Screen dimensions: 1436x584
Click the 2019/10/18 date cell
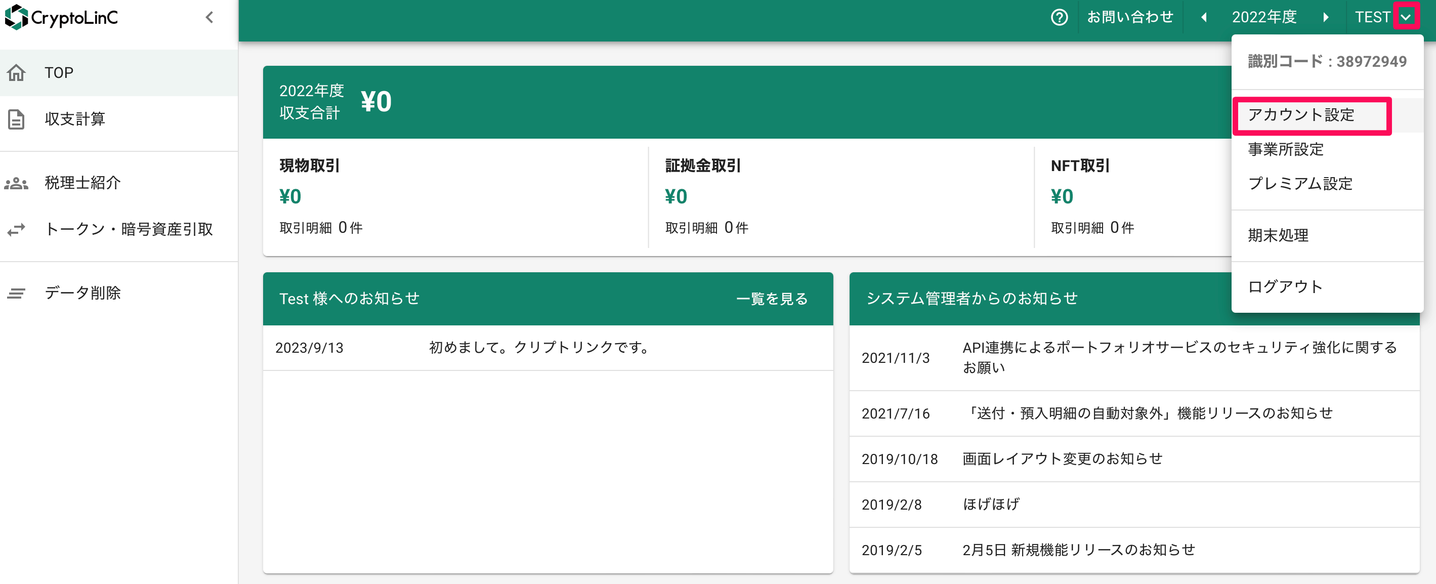click(899, 459)
